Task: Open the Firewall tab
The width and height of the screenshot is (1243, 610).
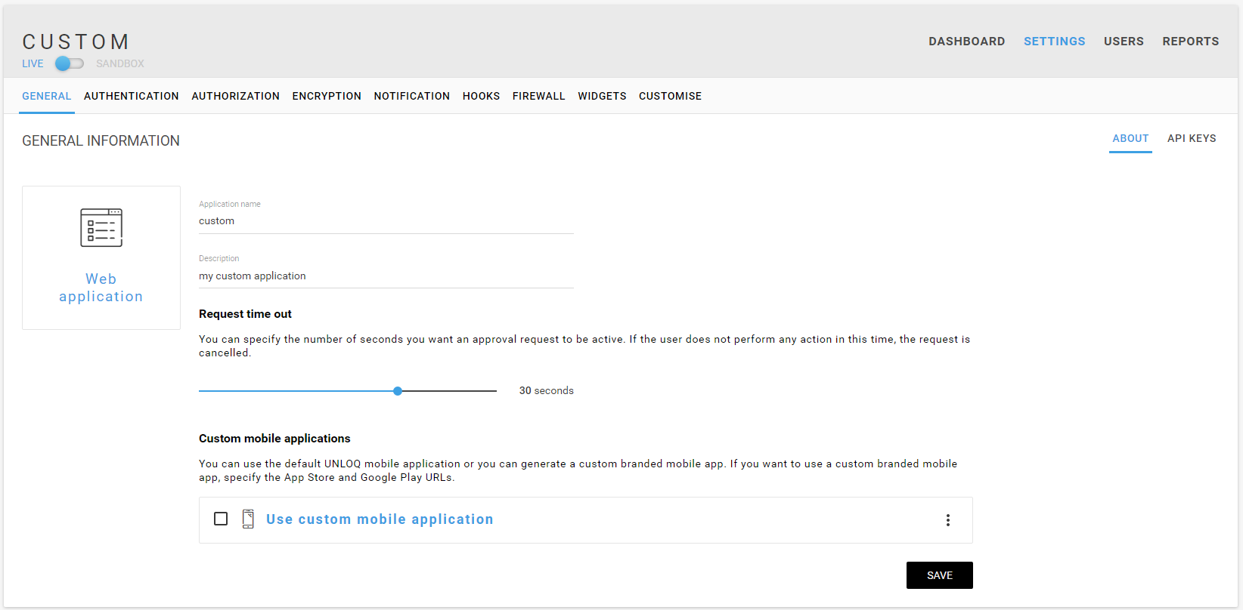Action: point(538,96)
